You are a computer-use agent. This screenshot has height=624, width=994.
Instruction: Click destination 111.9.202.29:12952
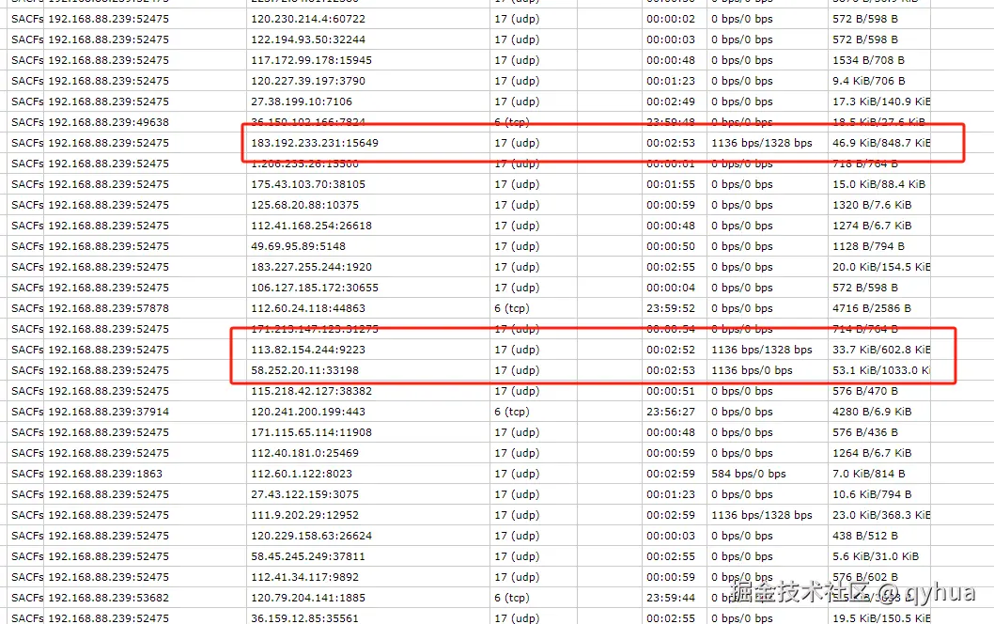tap(305, 515)
